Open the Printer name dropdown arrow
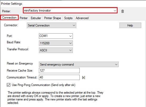Screen dimensions: 146x107 [115, 10]
